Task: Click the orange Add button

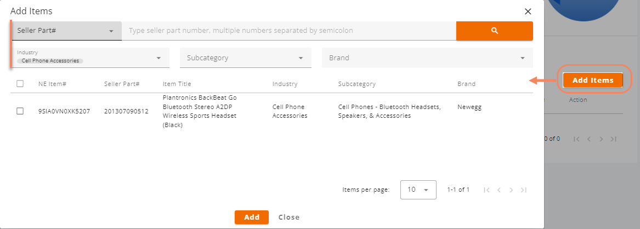Action: (251, 217)
